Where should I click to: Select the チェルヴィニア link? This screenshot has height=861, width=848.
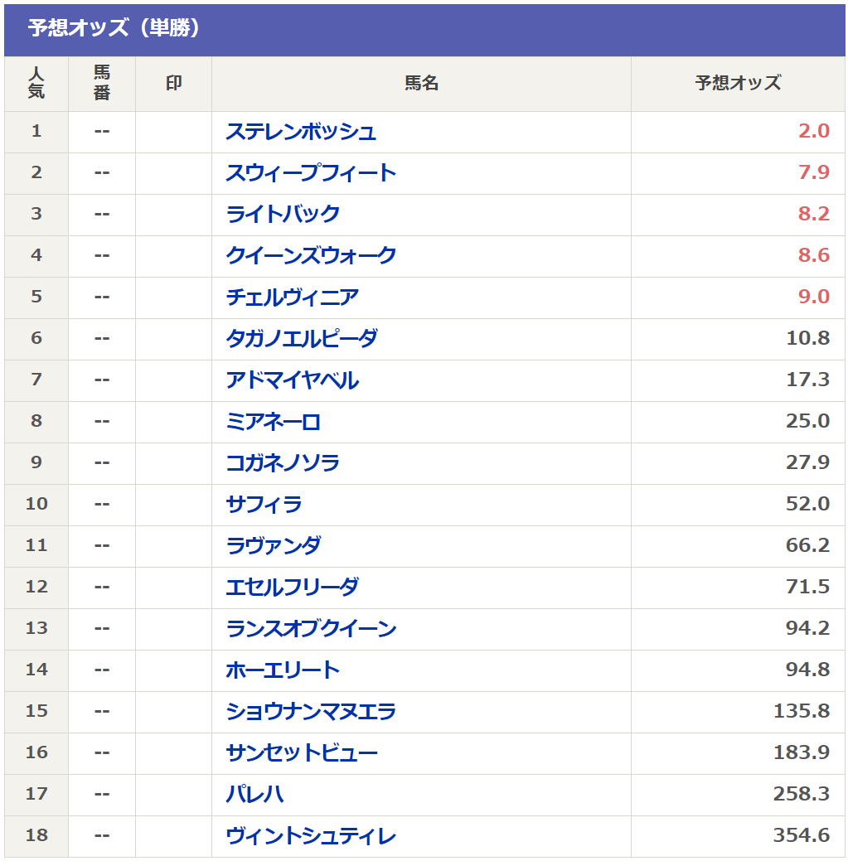(292, 297)
